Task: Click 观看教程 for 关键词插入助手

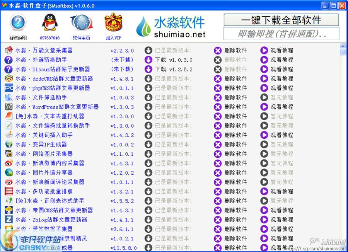Action: pyautogui.click(x=281, y=135)
